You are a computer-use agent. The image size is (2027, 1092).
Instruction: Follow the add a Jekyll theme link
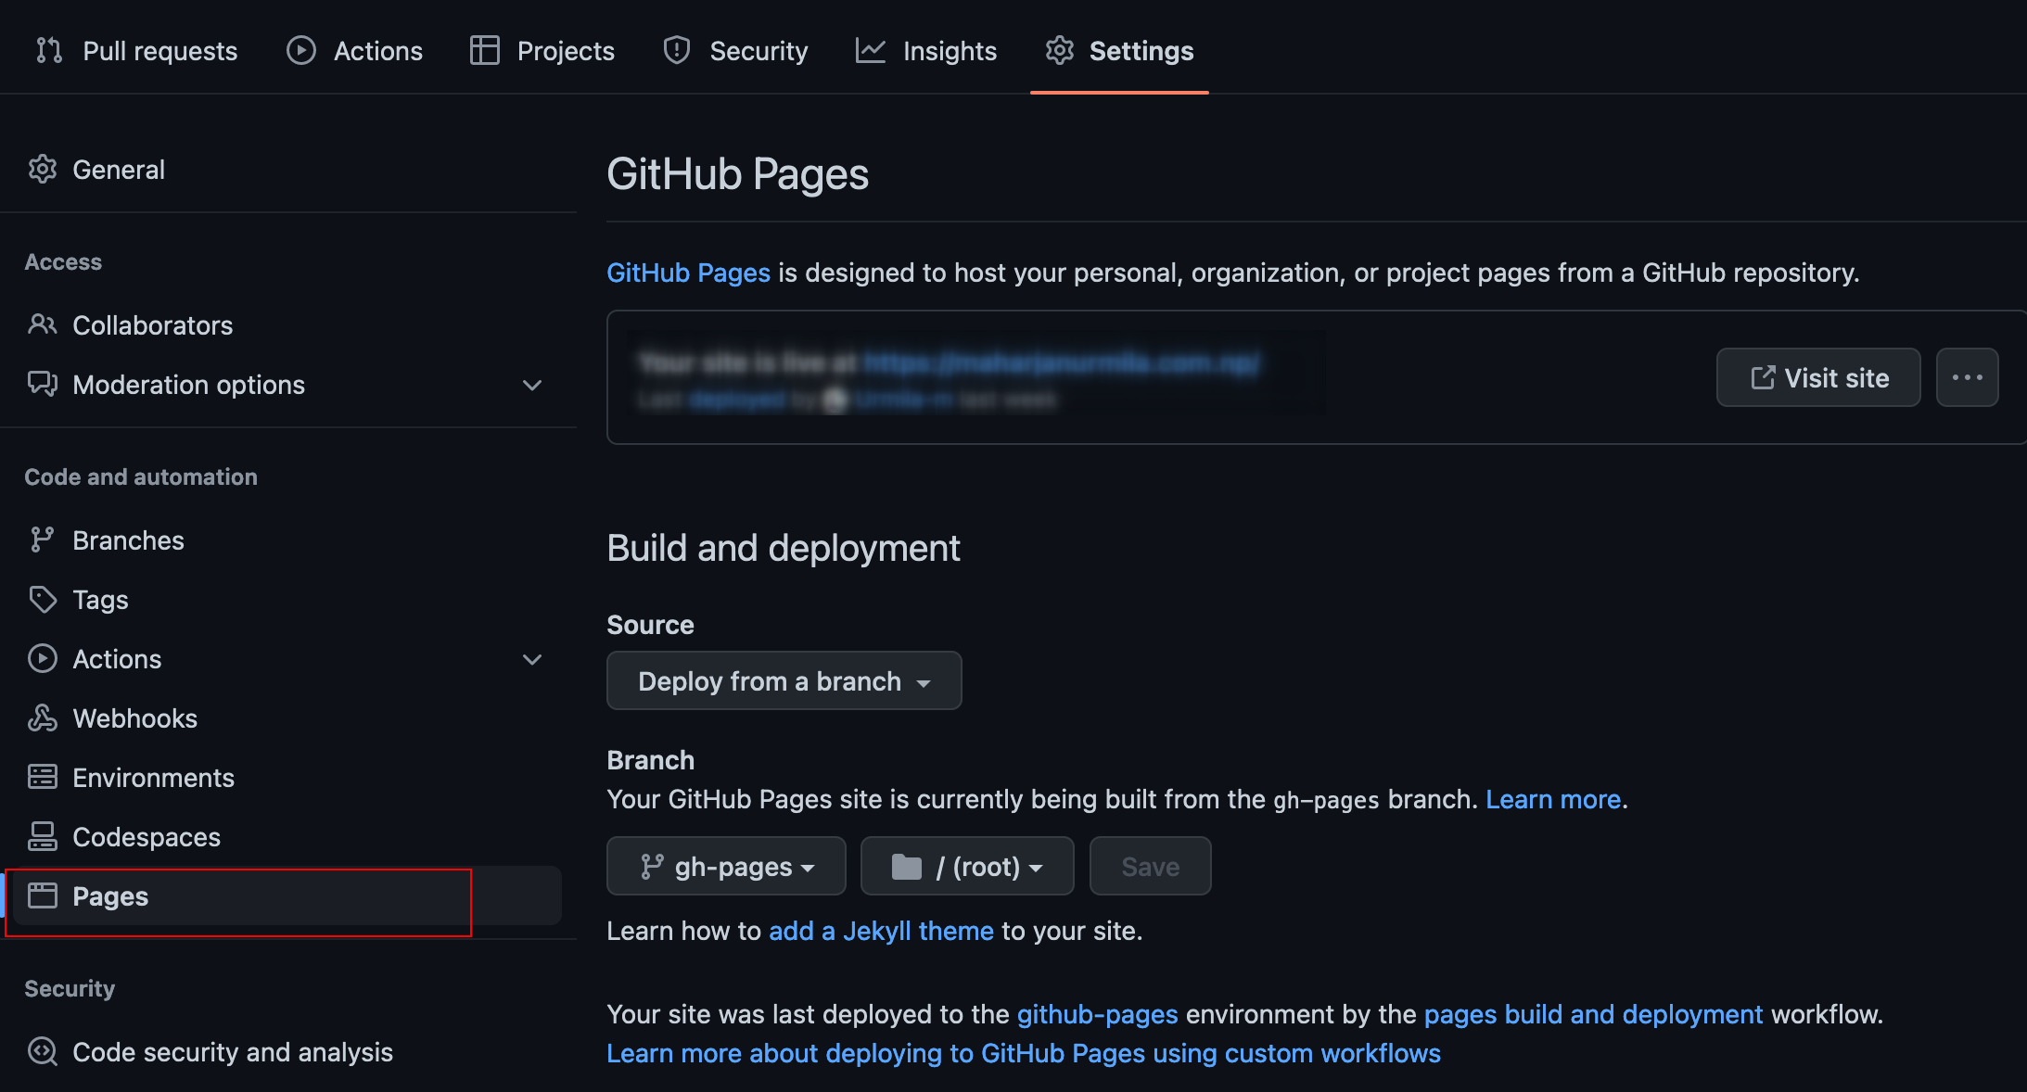[x=881, y=931]
